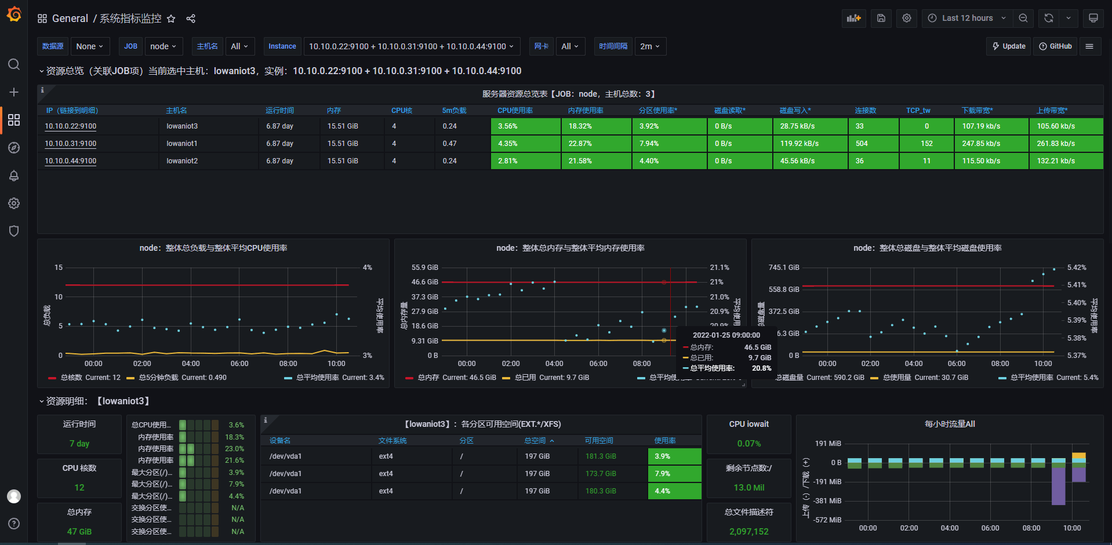The height and width of the screenshot is (545, 1112).
Task: Open the 每小时流量All panel title menu
Action: (950, 424)
